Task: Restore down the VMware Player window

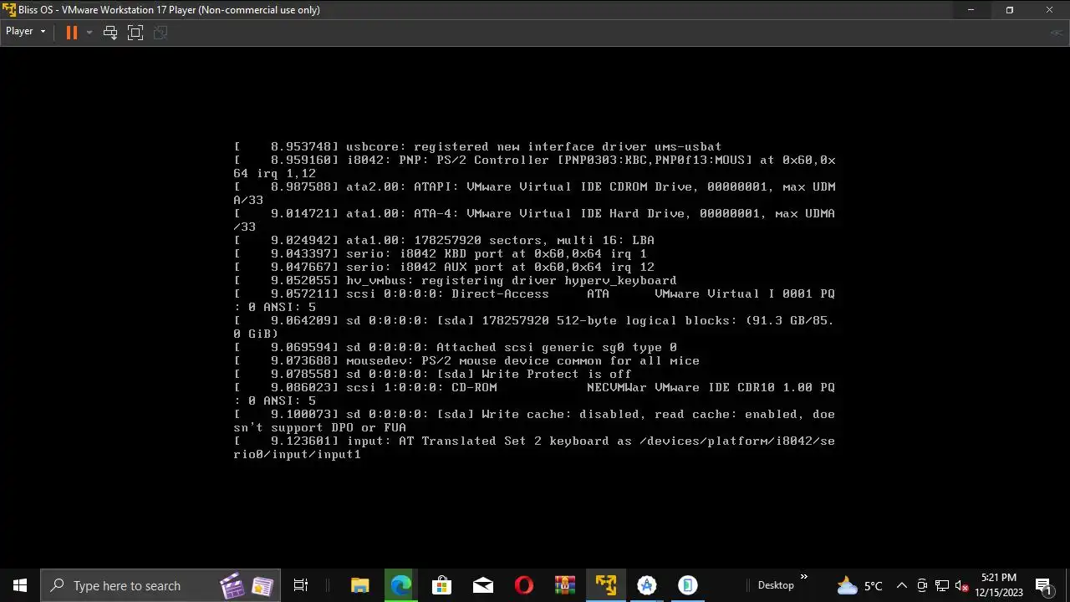Action: coord(1009,10)
